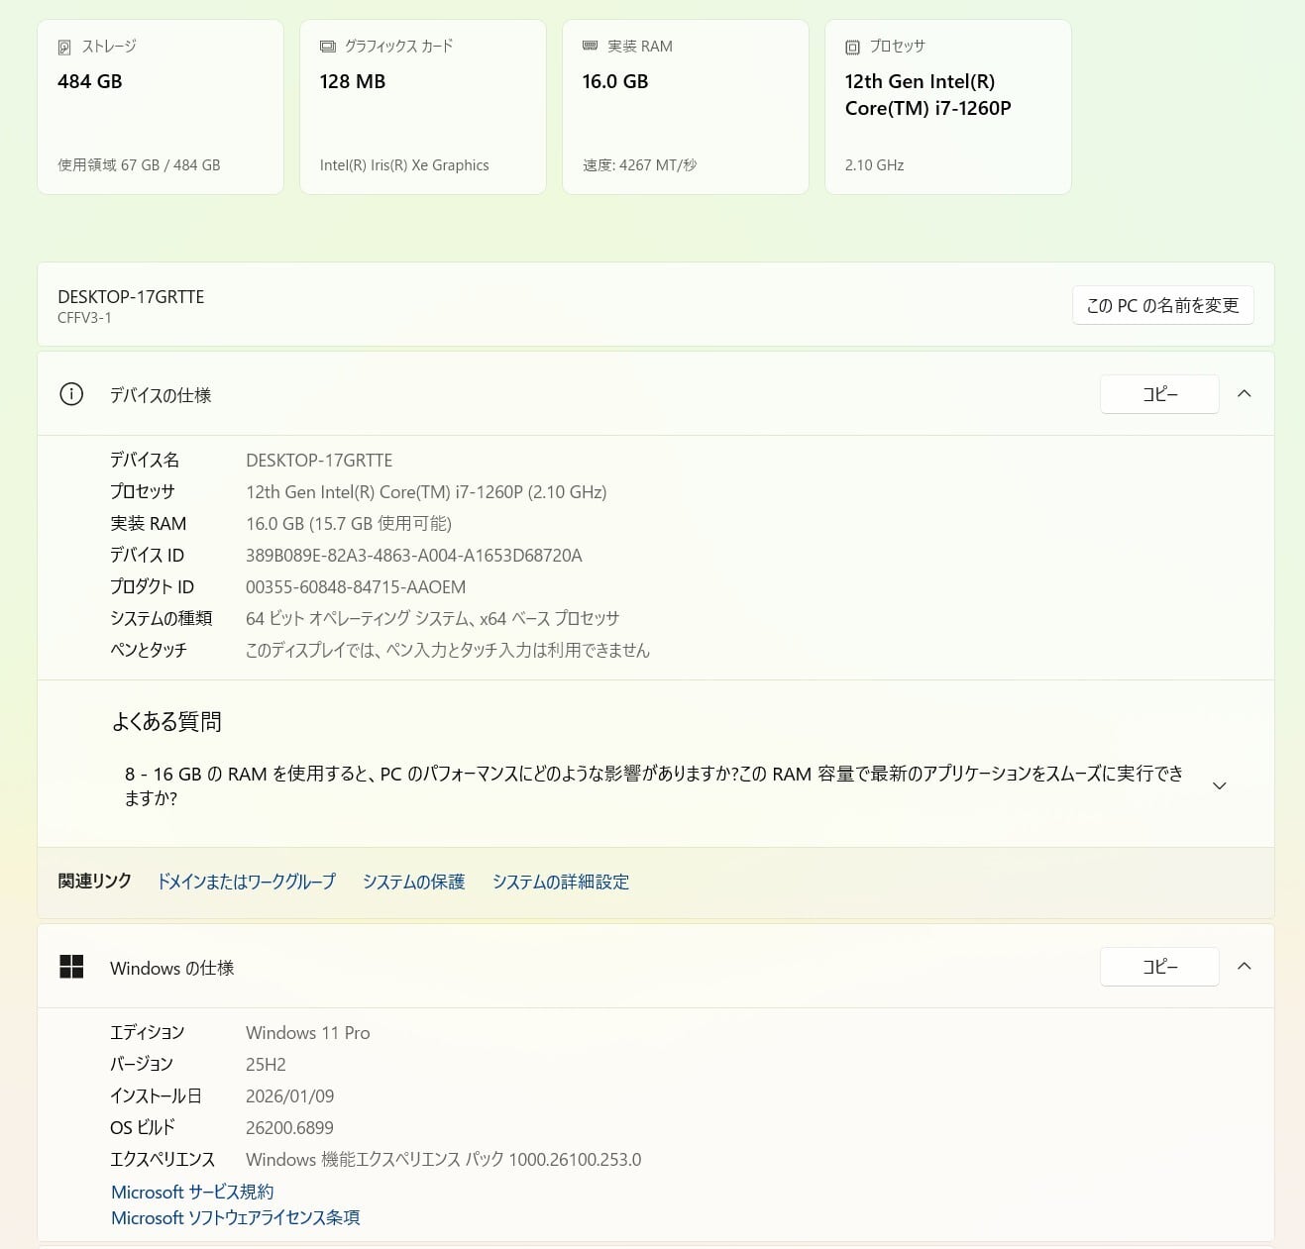This screenshot has width=1305, height=1249.
Task: Open the プロセッサ card showing i7-1260P
Action: pyautogui.click(x=948, y=107)
